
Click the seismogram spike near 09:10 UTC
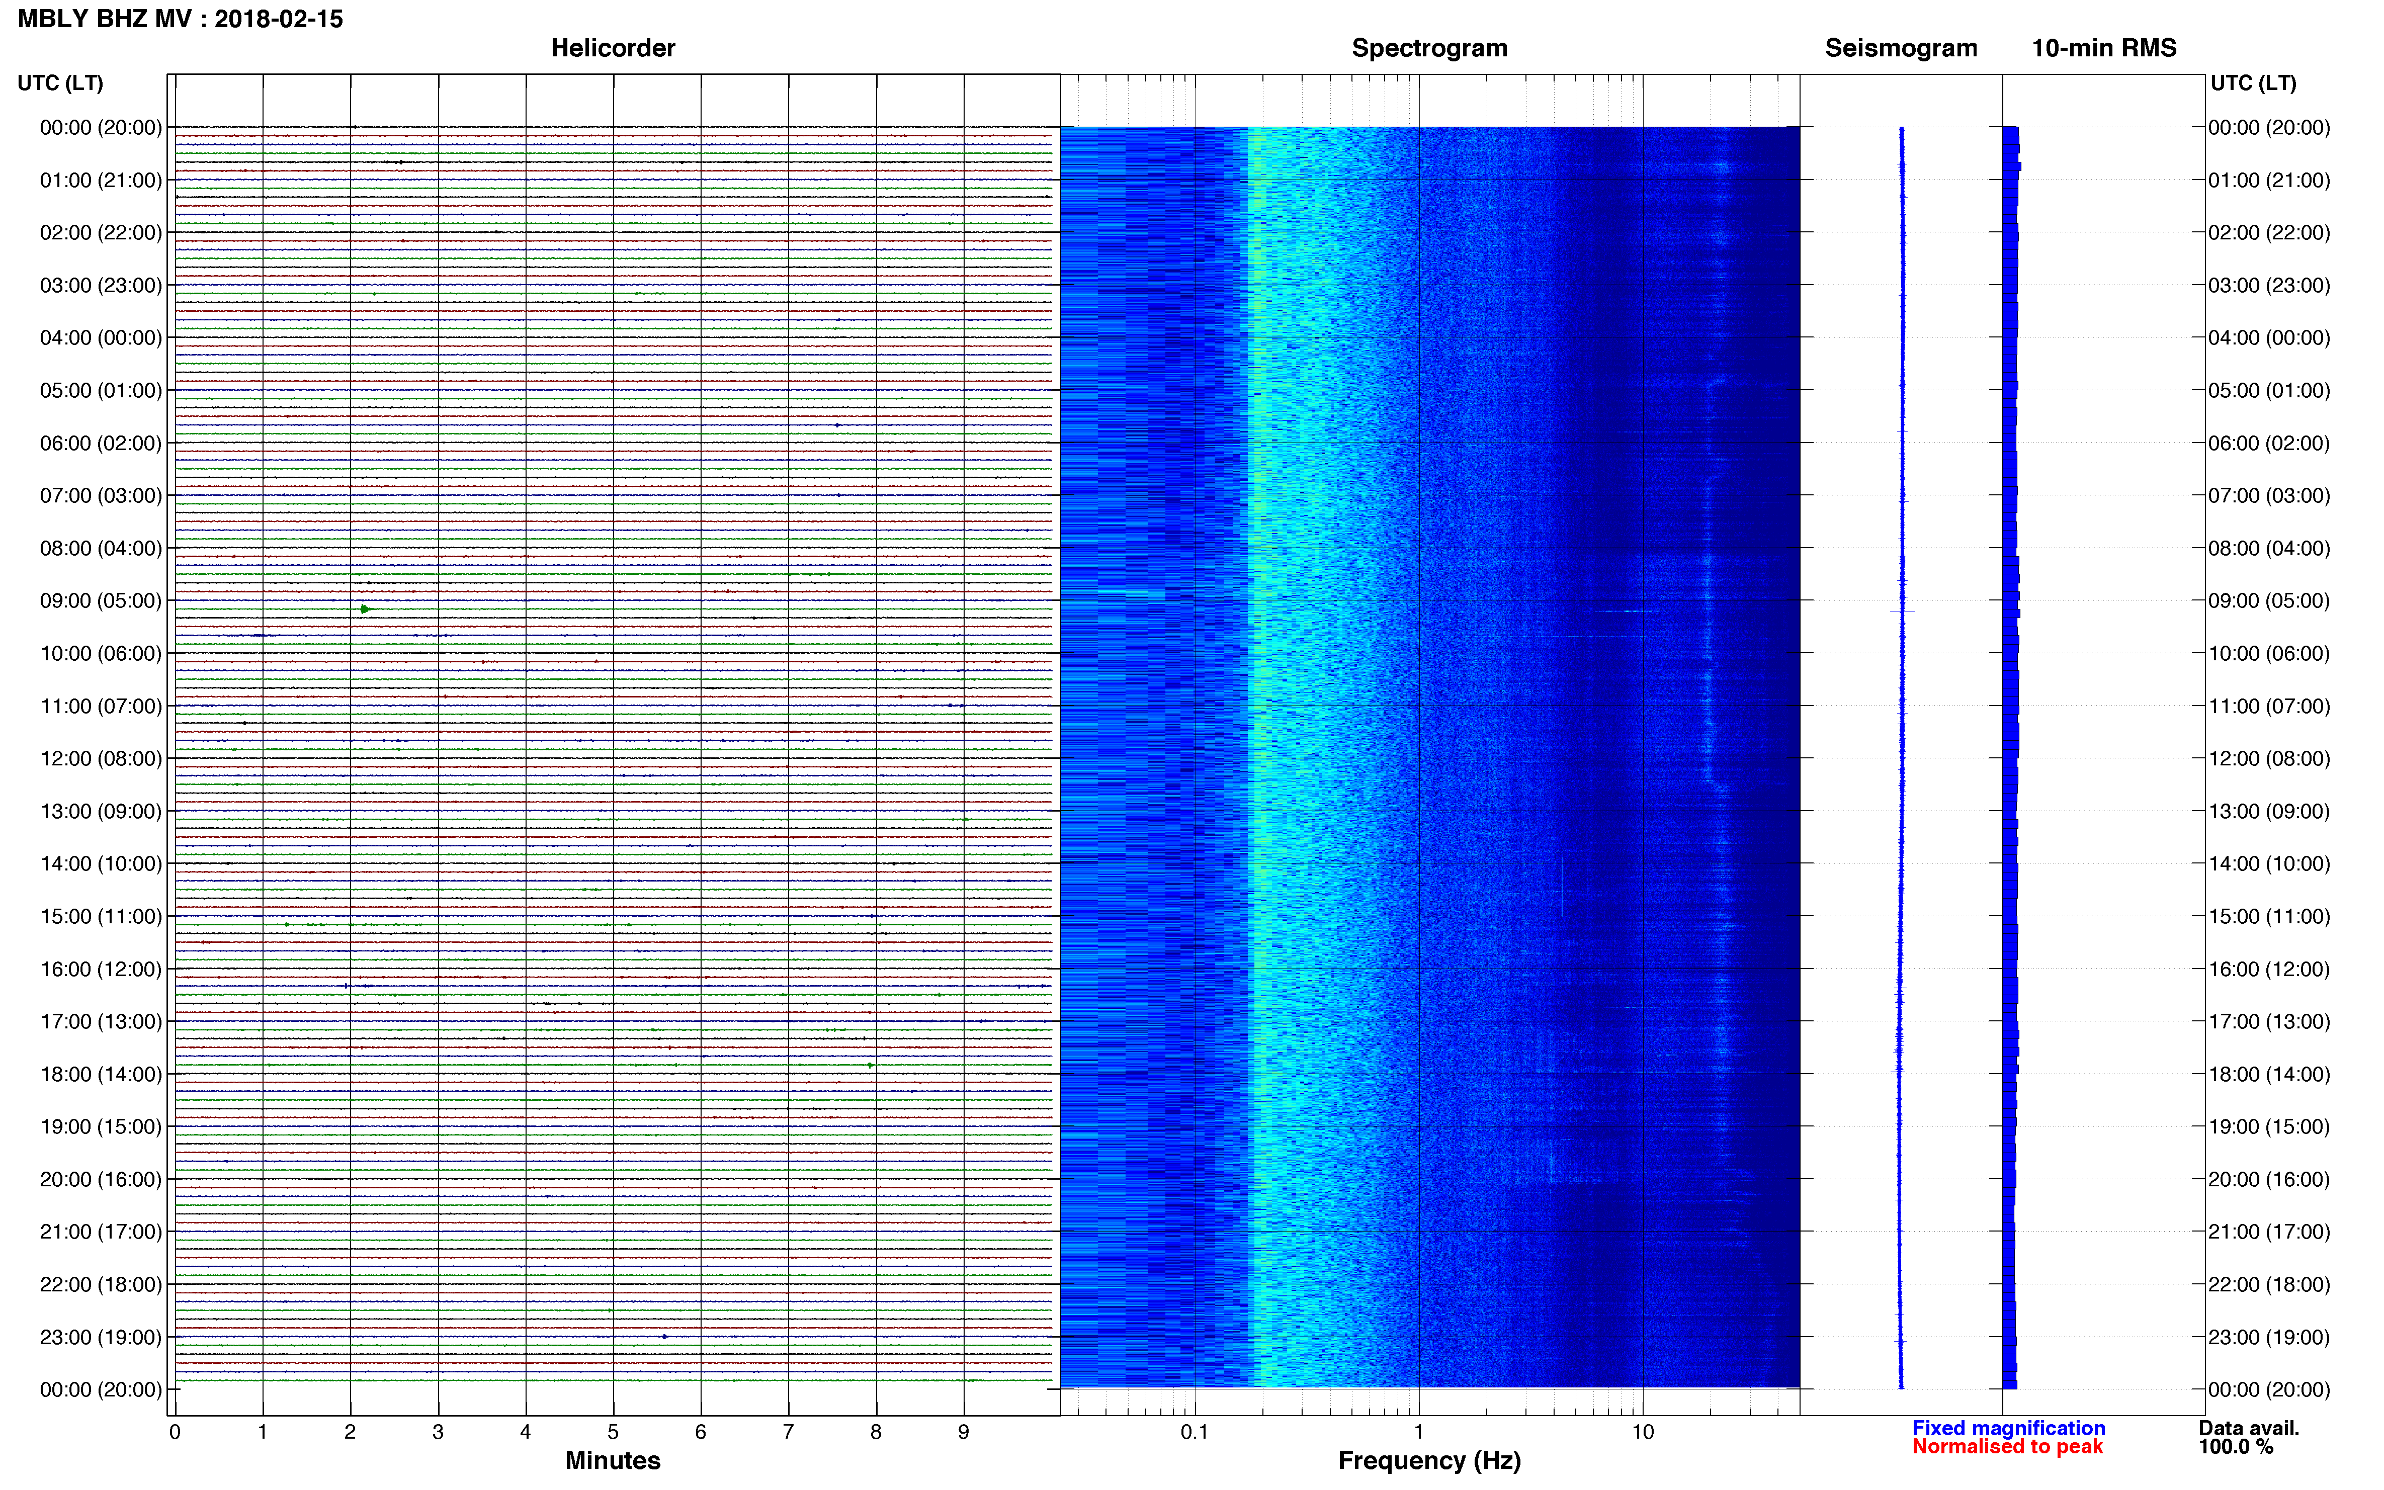coord(1902,611)
